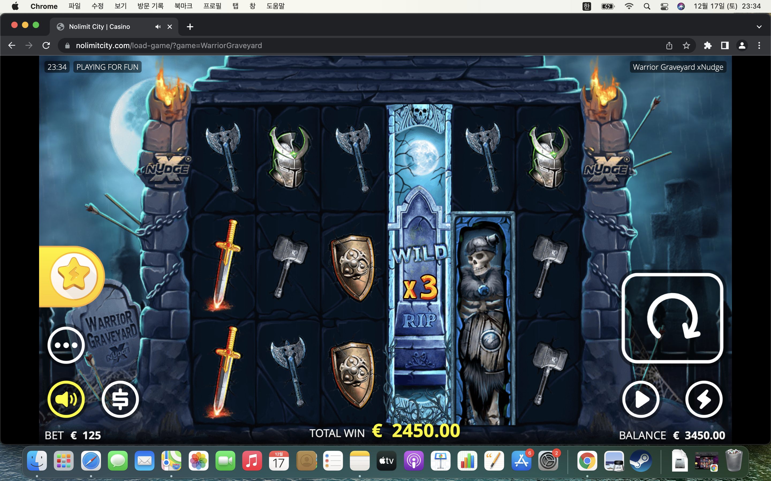The width and height of the screenshot is (771, 481).
Task: Open the screenshot thumbnail in the Dock
Action: tap(706, 461)
